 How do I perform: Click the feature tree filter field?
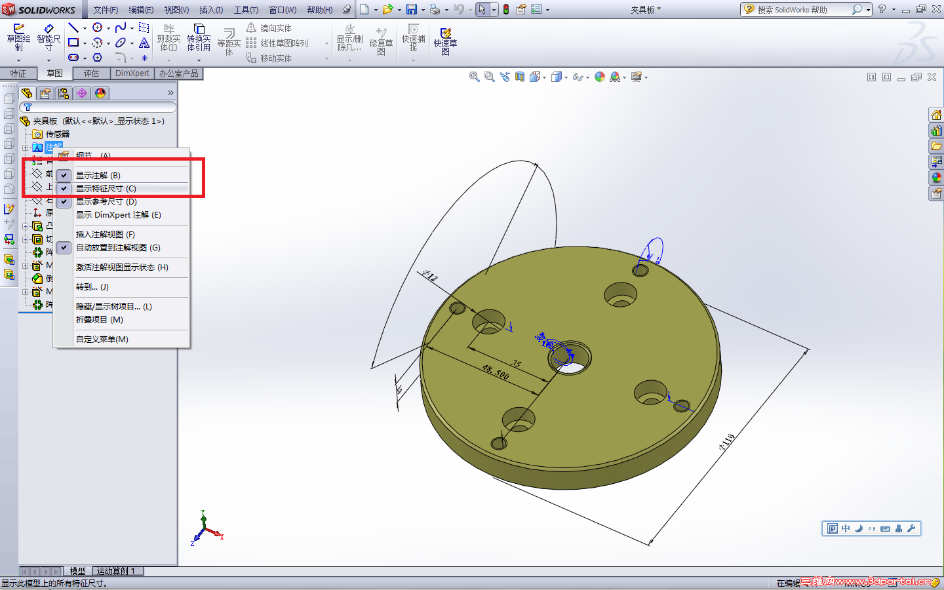pos(98,107)
